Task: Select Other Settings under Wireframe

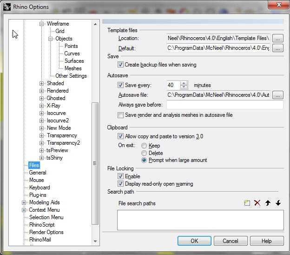Action: (x=71, y=76)
